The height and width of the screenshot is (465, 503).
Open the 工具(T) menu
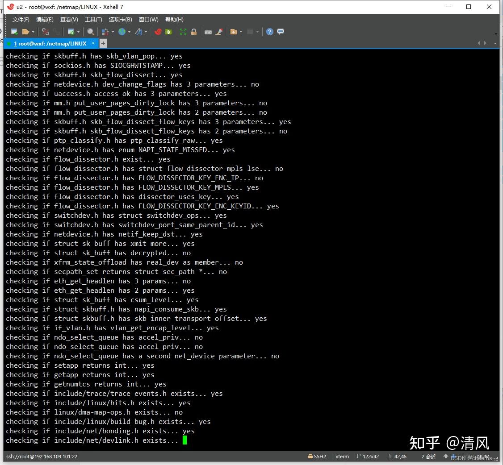93,20
